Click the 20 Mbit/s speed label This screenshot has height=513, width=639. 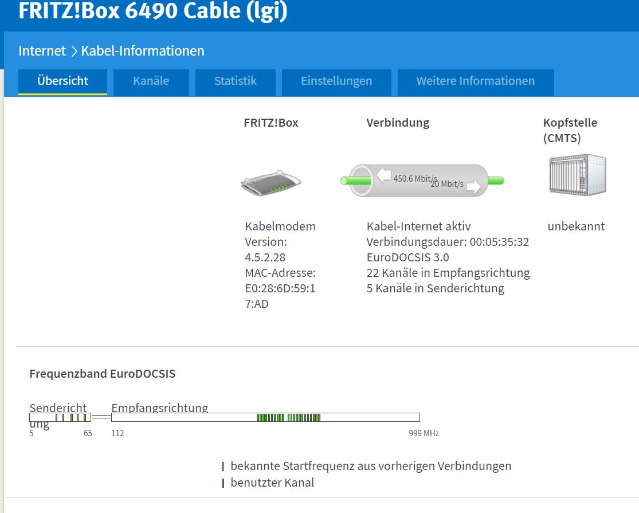447,184
